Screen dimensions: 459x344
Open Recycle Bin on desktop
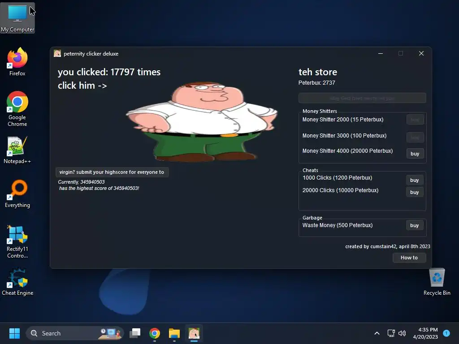[x=437, y=282]
